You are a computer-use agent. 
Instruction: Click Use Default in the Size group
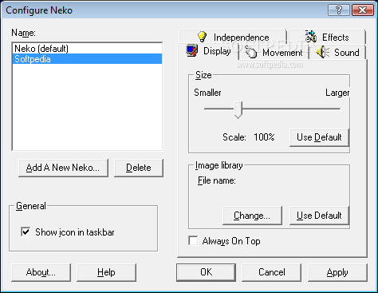(x=319, y=137)
